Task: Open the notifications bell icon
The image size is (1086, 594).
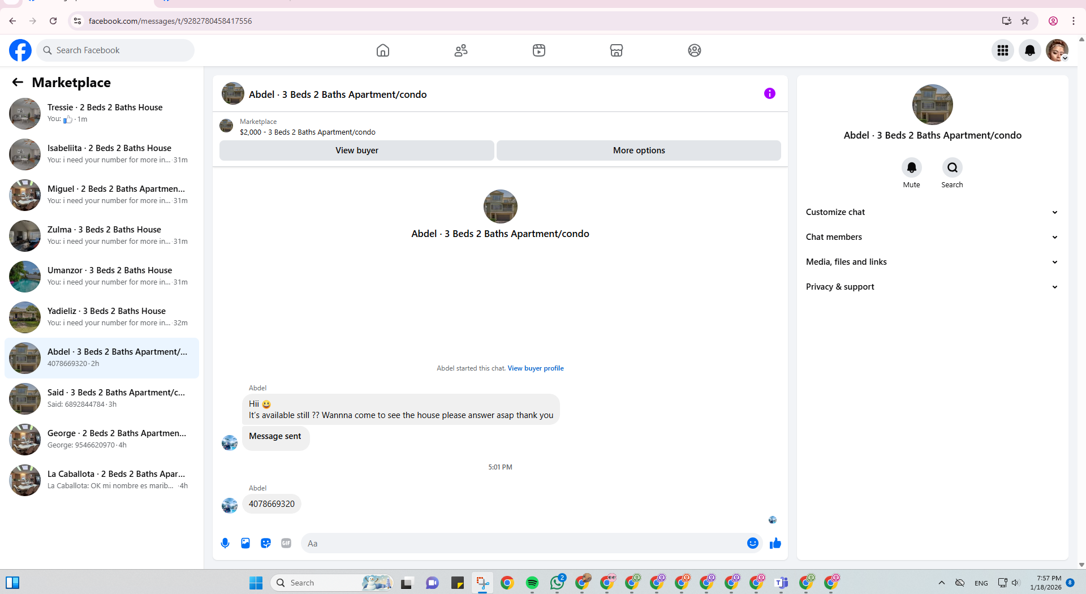Action: click(1030, 50)
